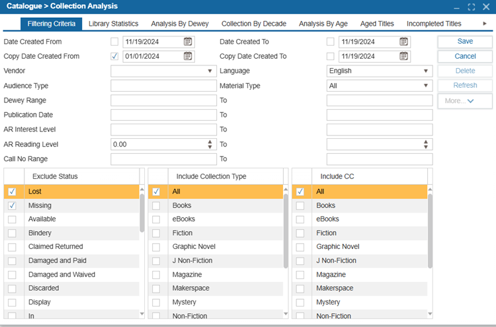Switch to Library Statistics tab
The width and height of the screenshot is (496, 327).
click(113, 24)
